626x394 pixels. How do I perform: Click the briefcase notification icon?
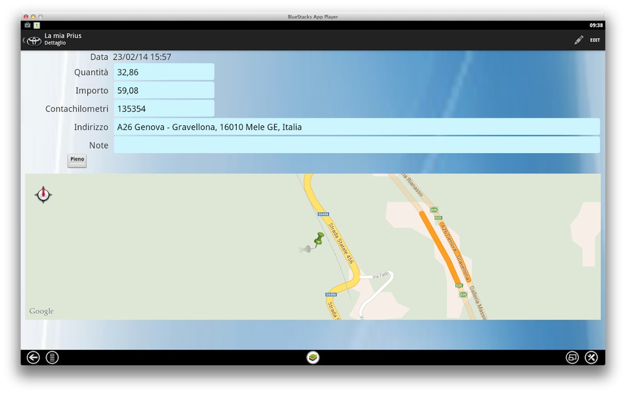click(27, 25)
